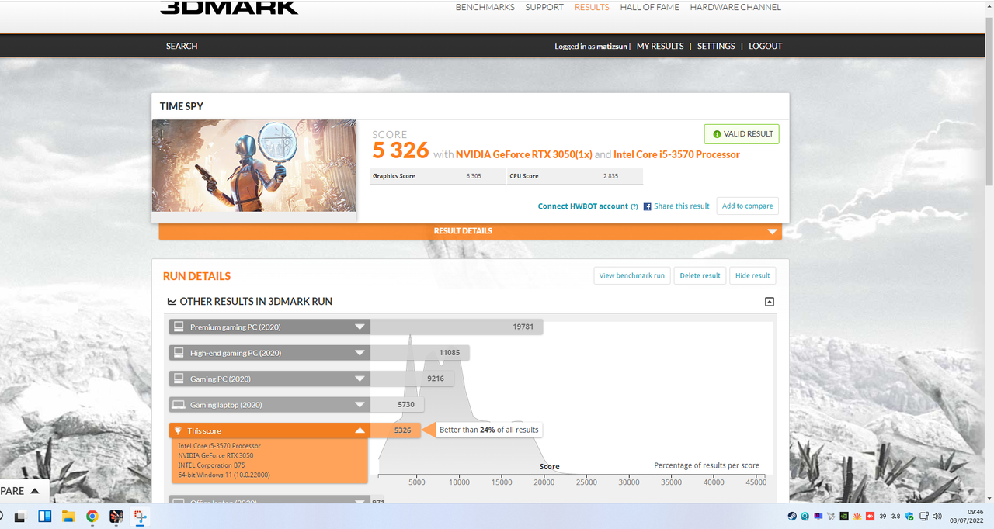Image resolution: width=994 pixels, height=529 pixels.
Task: Click Connect HWBOT account link
Action: 583,206
